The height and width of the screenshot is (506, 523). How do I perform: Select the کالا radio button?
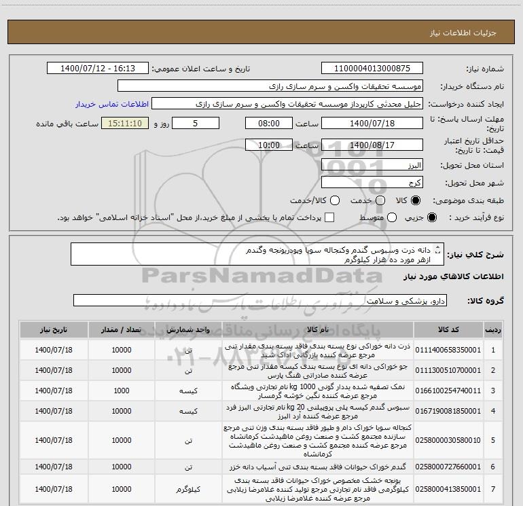(416, 200)
